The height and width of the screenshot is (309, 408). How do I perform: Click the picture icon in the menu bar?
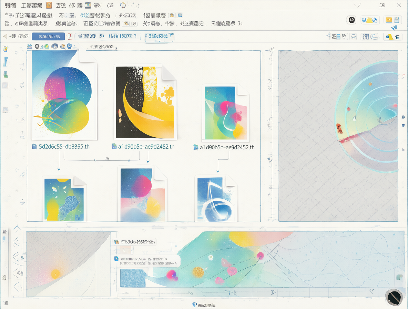click(x=88, y=5)
